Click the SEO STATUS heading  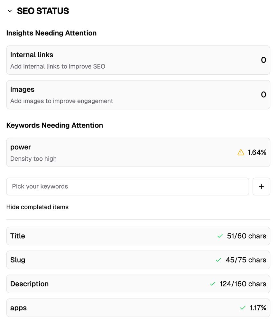click(43, 11)
